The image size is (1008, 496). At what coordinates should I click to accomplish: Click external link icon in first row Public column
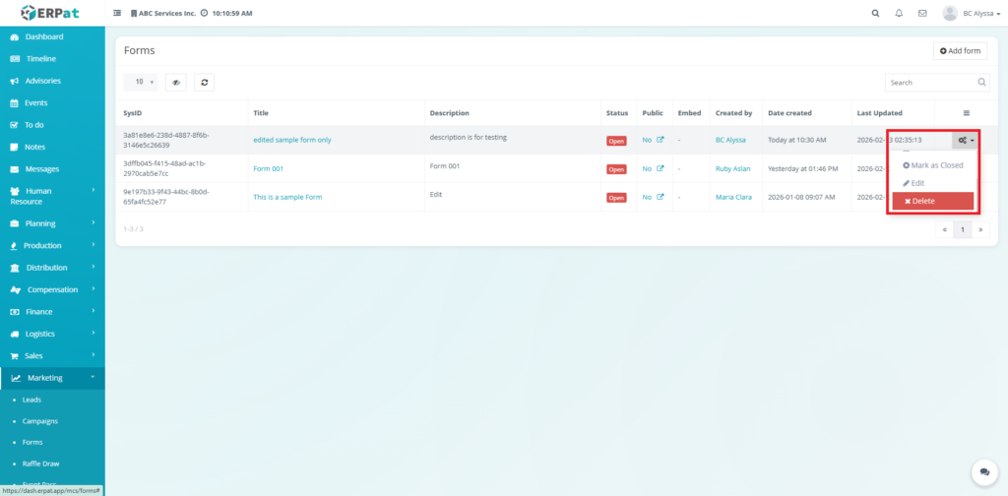660,141
